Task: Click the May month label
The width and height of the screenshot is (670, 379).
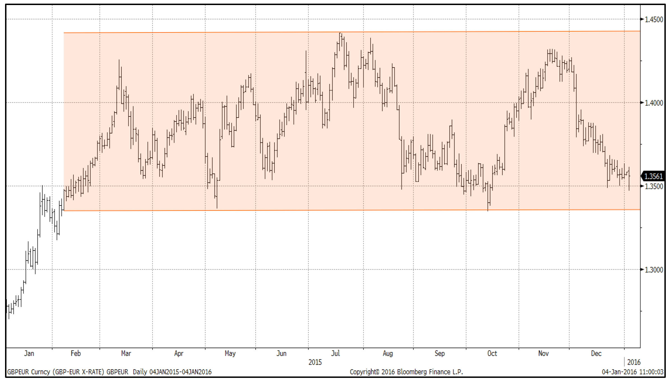Action: tap(230, 354)
